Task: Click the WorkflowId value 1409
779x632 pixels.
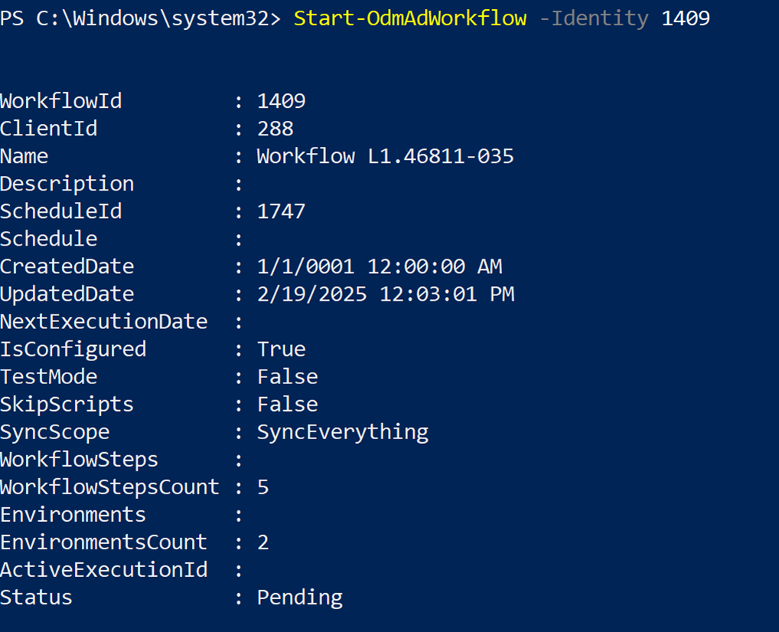Action: tap(281, 101)
